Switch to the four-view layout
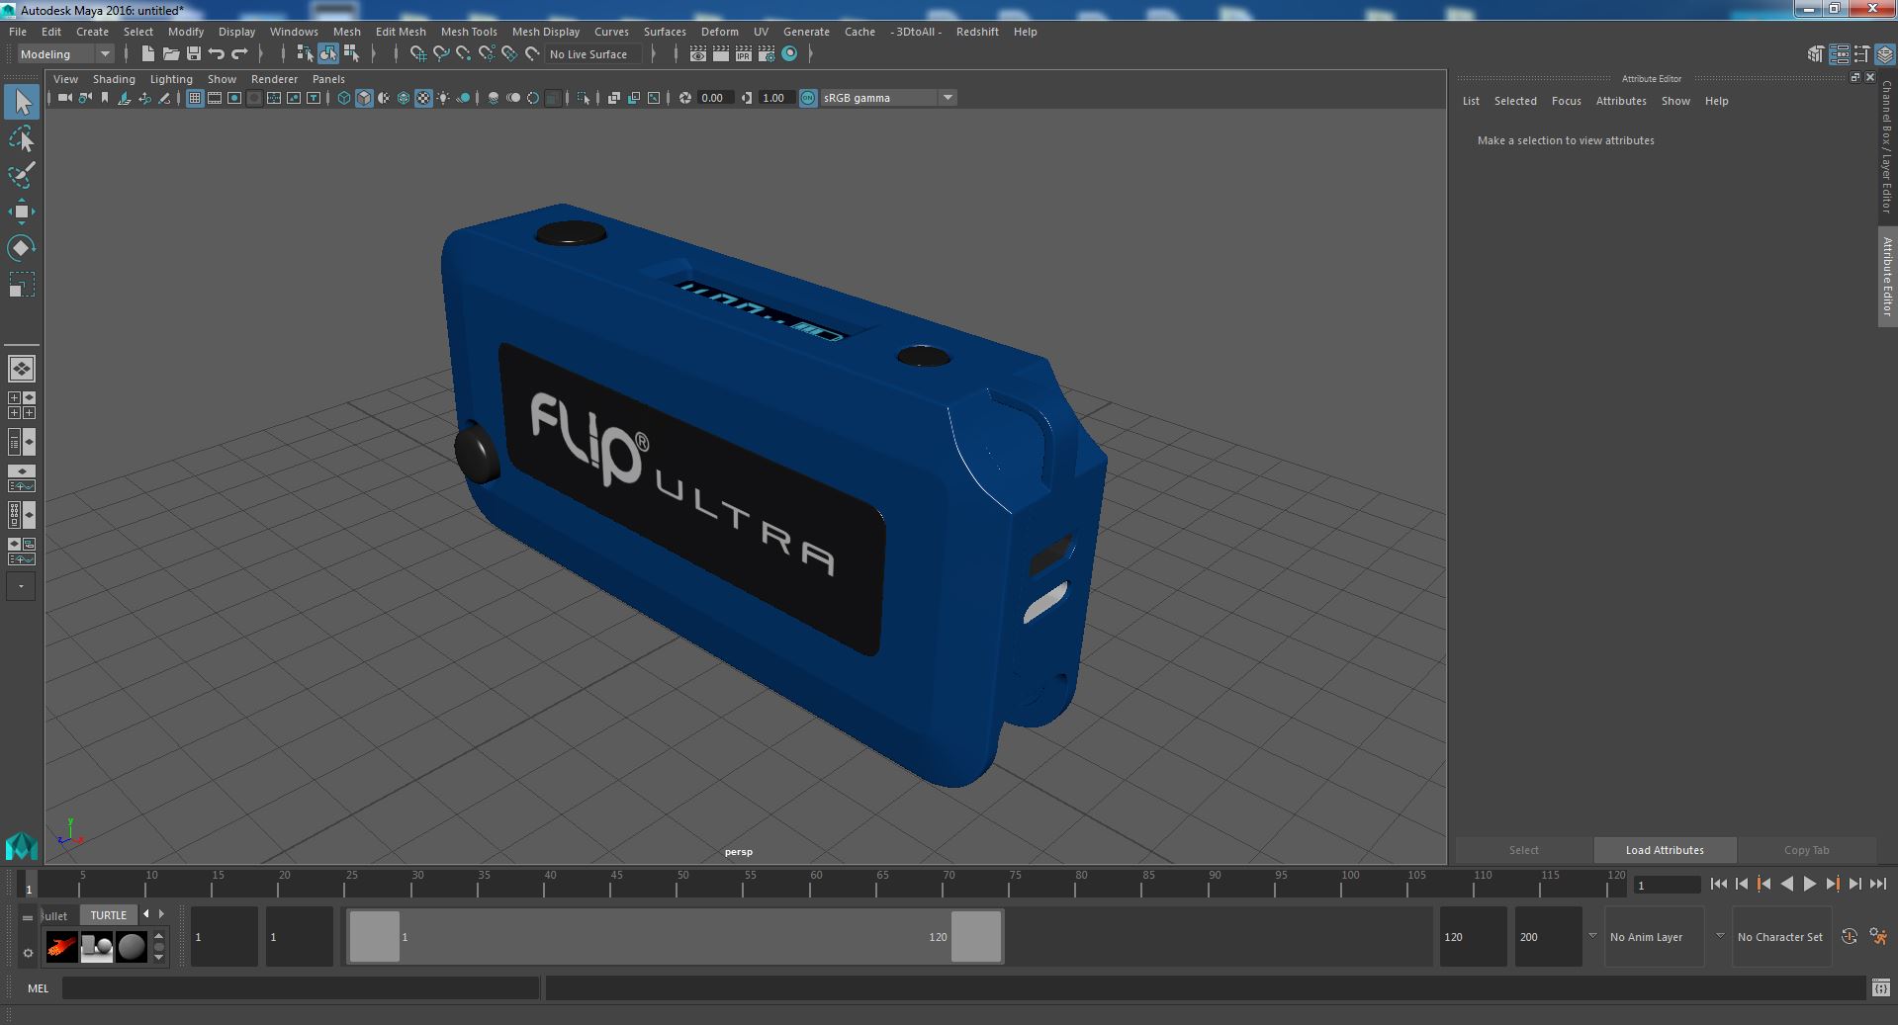The image size is (1898, 1025). pyautogui.click(x=22, y=405)
